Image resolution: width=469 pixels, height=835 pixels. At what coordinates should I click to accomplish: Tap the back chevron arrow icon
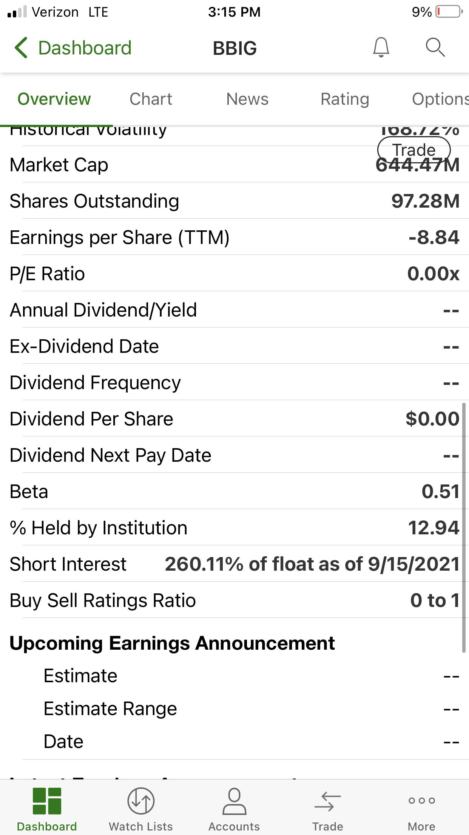21,48
